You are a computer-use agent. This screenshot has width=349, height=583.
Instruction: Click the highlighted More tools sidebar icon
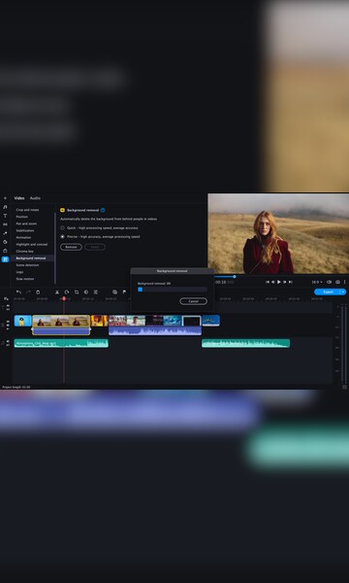coord(5,259)
